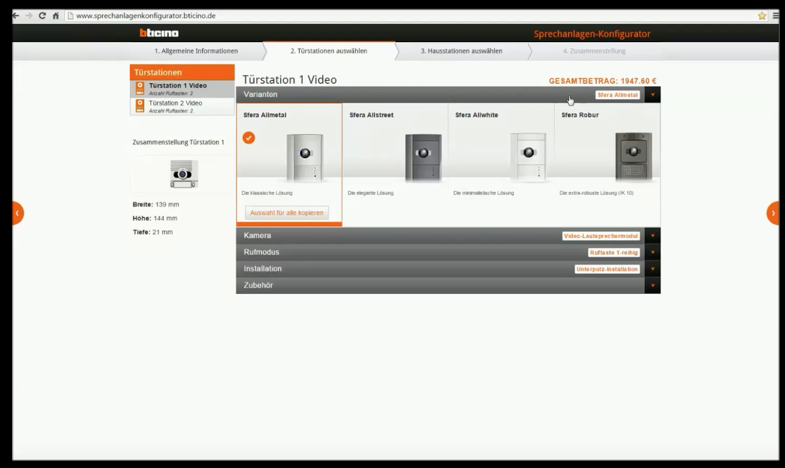
Task: Click 'Die klassische Lösung' description
Action: (267, 193)
